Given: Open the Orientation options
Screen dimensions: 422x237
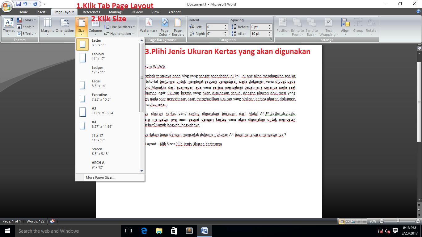Looking at the screenshot, I should [x=65, y=27].
